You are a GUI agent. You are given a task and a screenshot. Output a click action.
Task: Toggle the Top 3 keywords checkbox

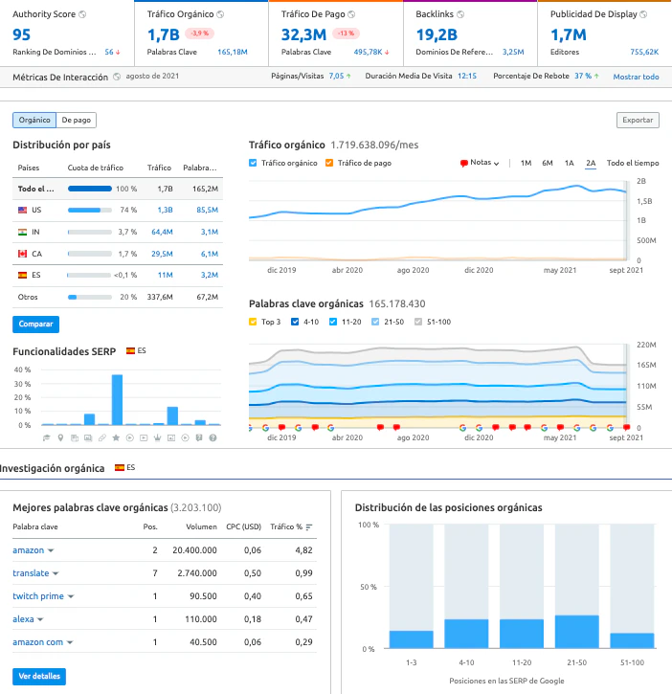point(253,322)
